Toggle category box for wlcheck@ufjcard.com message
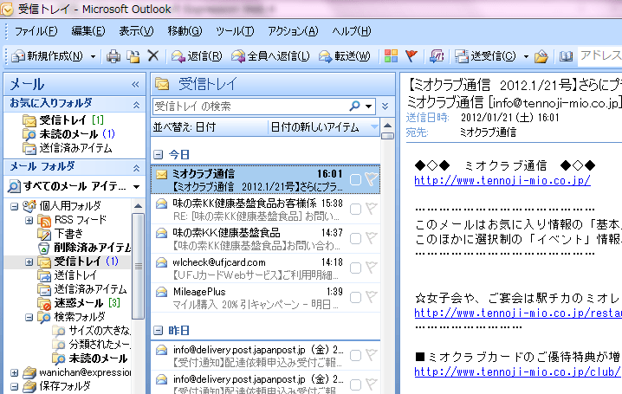The width and height of the screenshot is (622, 394). point(355,268)
